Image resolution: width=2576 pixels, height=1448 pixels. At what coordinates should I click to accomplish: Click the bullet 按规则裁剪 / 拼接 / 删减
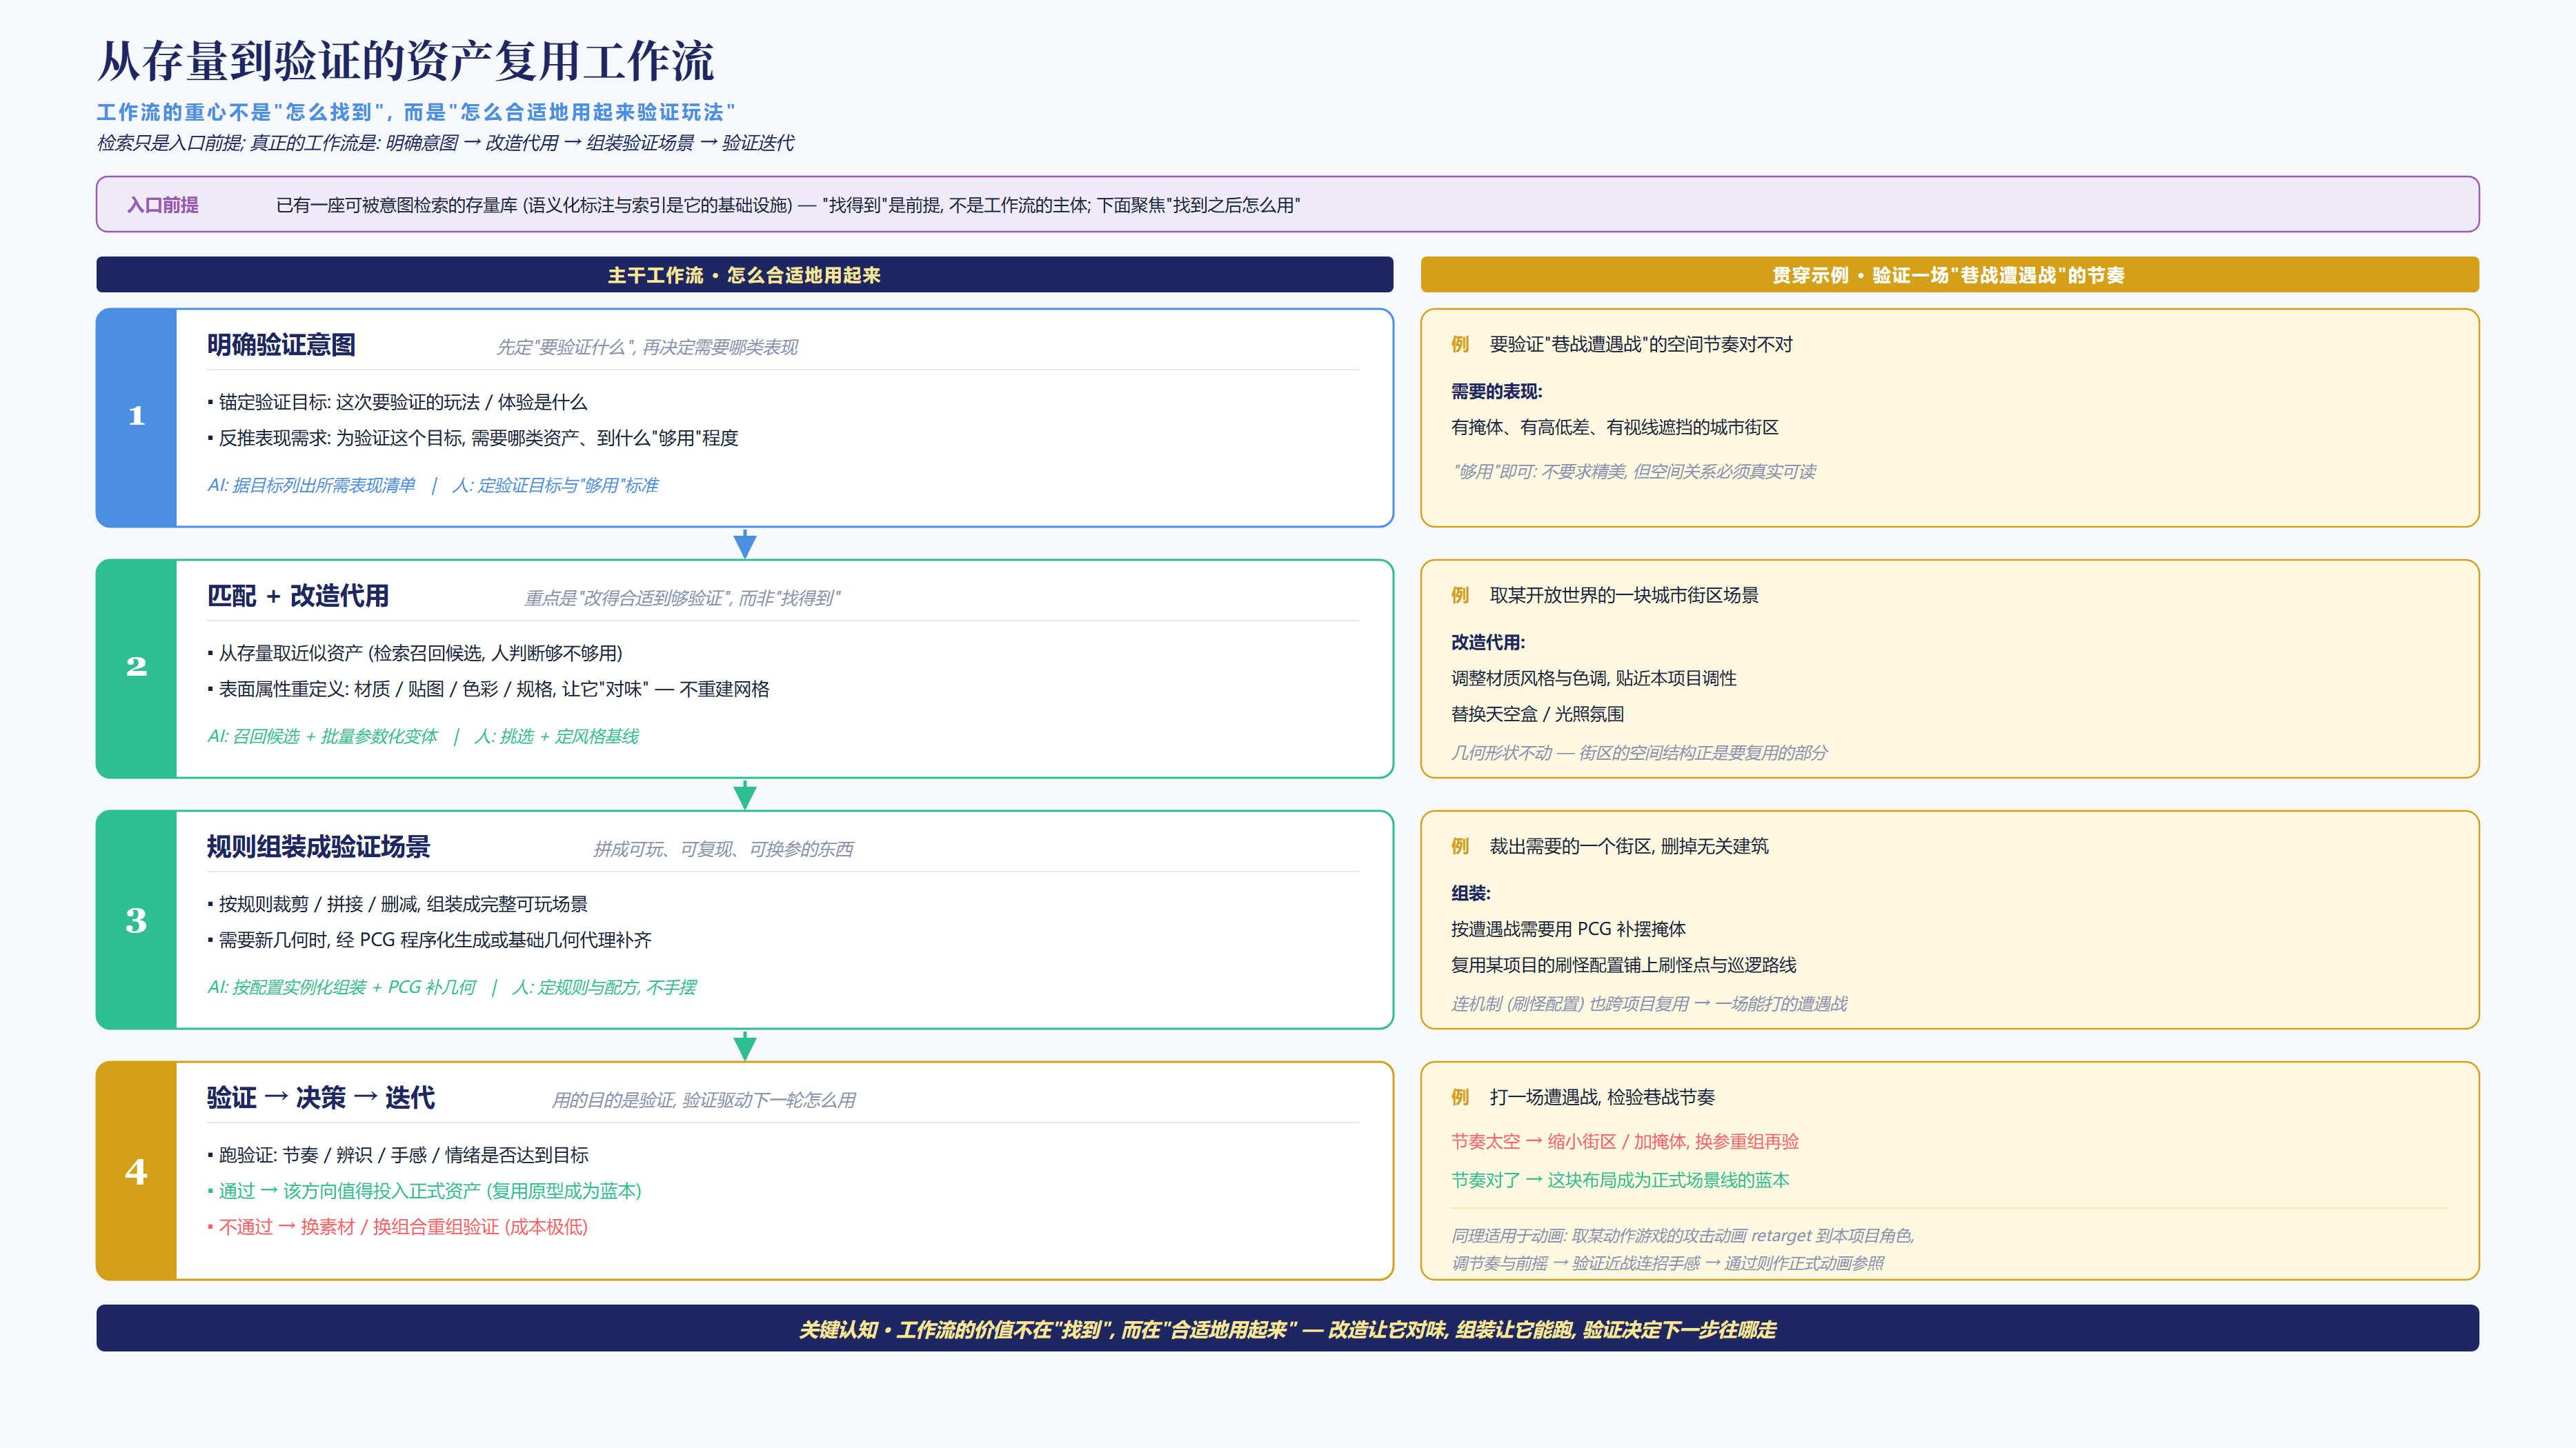coord(397,903)
